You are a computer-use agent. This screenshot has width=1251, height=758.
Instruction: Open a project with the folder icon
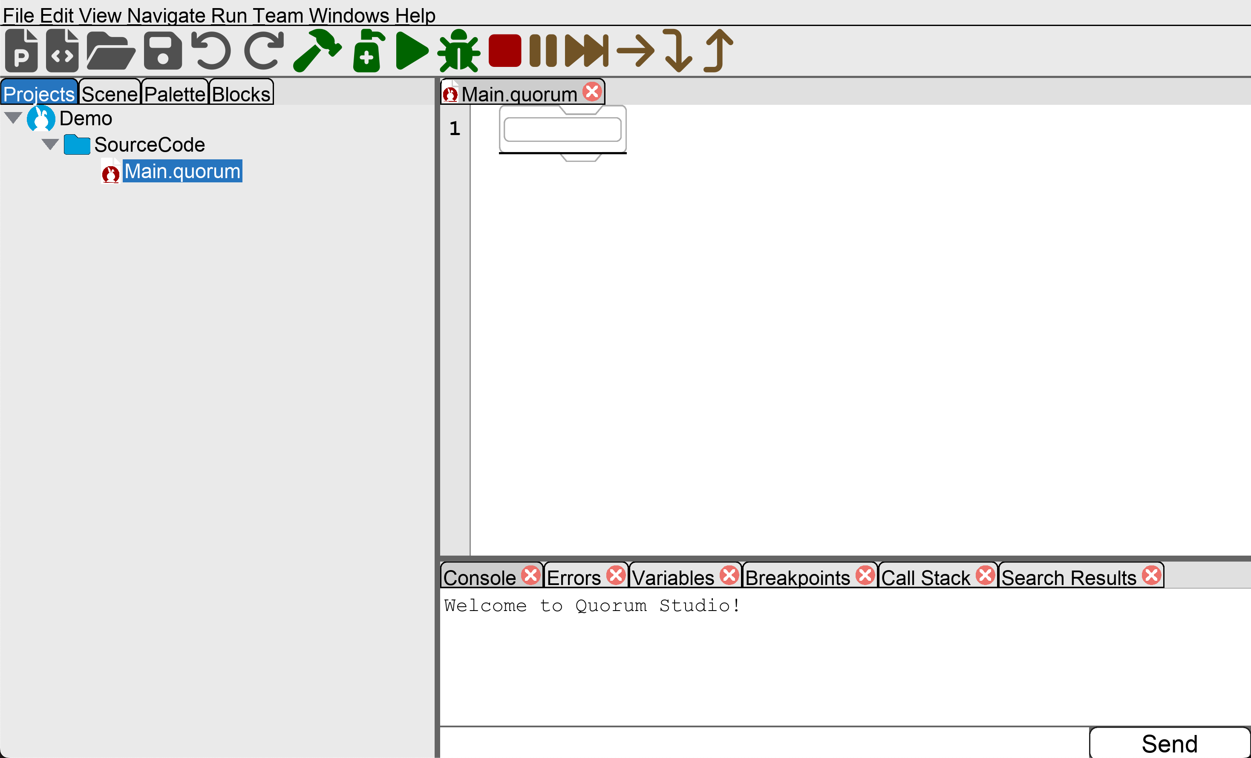point(111,50)
